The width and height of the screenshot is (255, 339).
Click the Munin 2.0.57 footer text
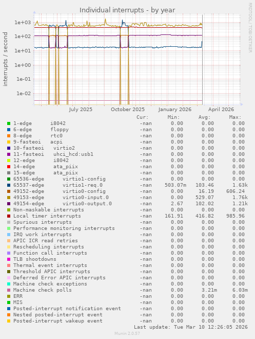click(127, 333)
